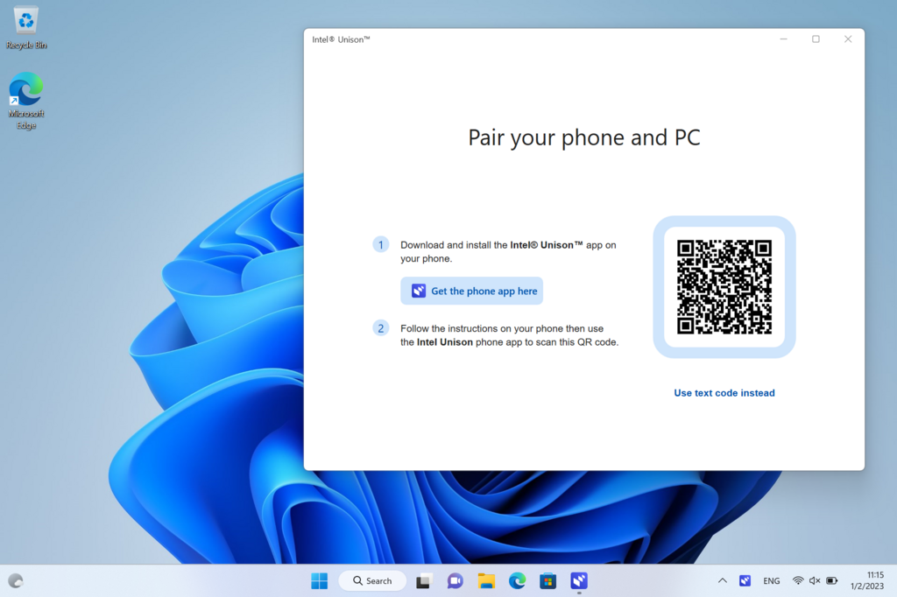Open Task View from the taskbar
Image resolution: width=897 pixels, height=597 pixels.
point(423,581)
